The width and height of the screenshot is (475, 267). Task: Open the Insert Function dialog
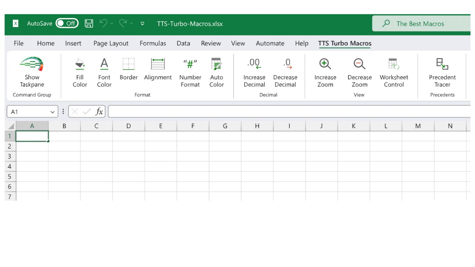coord(99,112)
